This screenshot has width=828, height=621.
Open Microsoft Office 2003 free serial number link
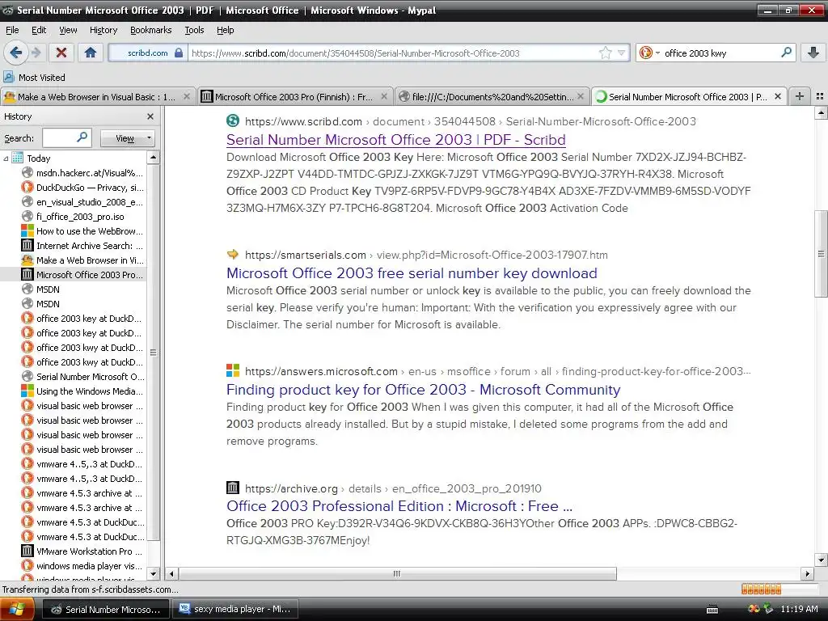[412, 273]
